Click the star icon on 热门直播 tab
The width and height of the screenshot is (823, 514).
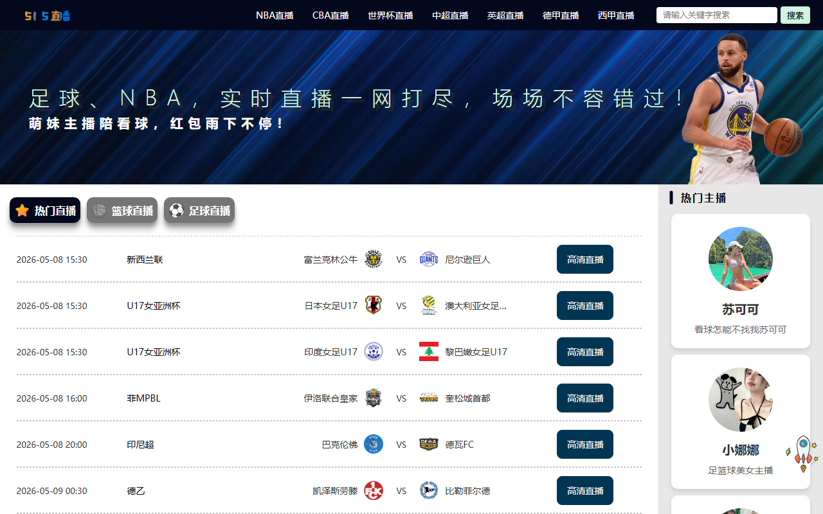[x=22, y=210]
